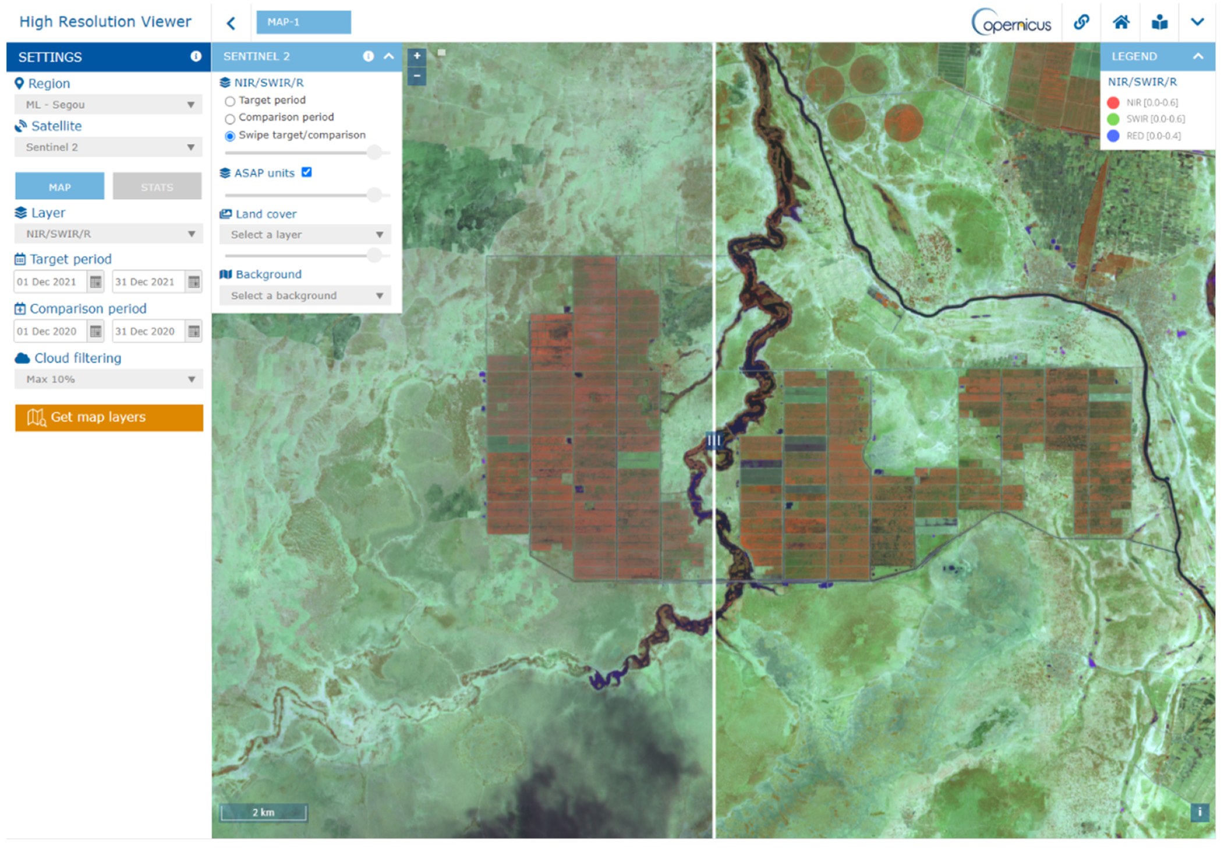Click the NIR/SWIR/R layers stack icon
Screen dimensions: 1221x848
tap(225, 83)
